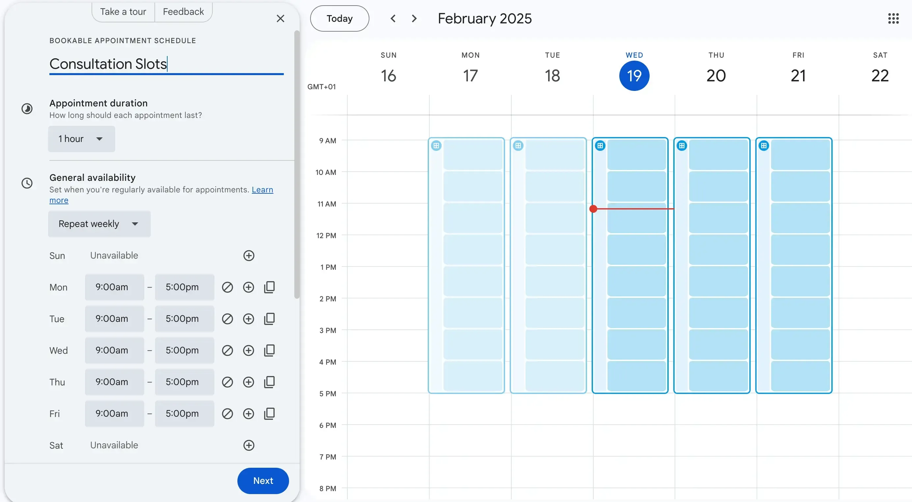Close the appointment schedule editor
This screenshot has width=912, height=502.
(x=281, y=18)
